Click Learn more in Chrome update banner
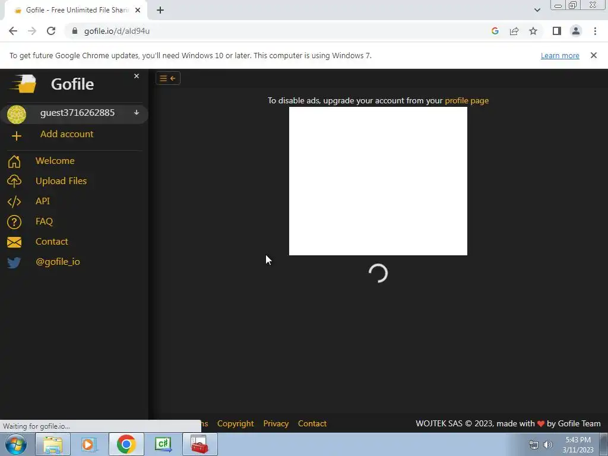Screen dimensions: 608x456 560,55
